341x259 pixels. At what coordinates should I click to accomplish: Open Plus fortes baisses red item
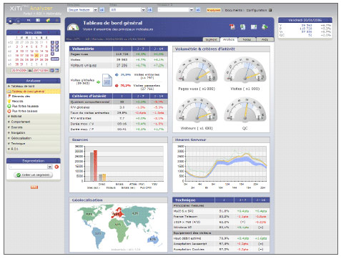24,111
